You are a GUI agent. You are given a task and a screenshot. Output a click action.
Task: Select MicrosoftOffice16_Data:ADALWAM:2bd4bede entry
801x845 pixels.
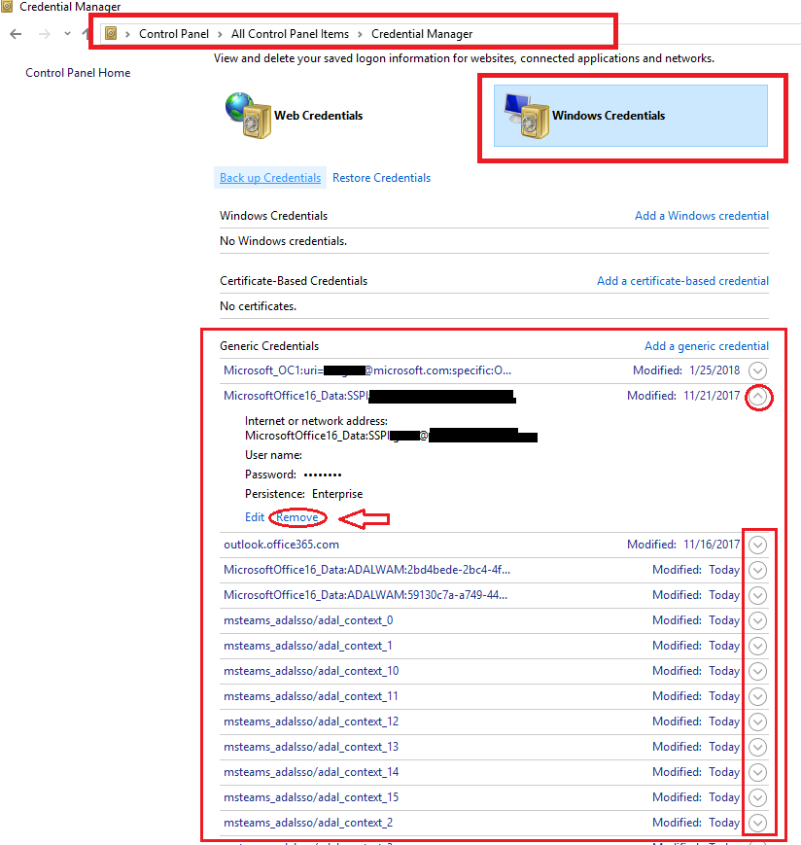click(366, 570)
